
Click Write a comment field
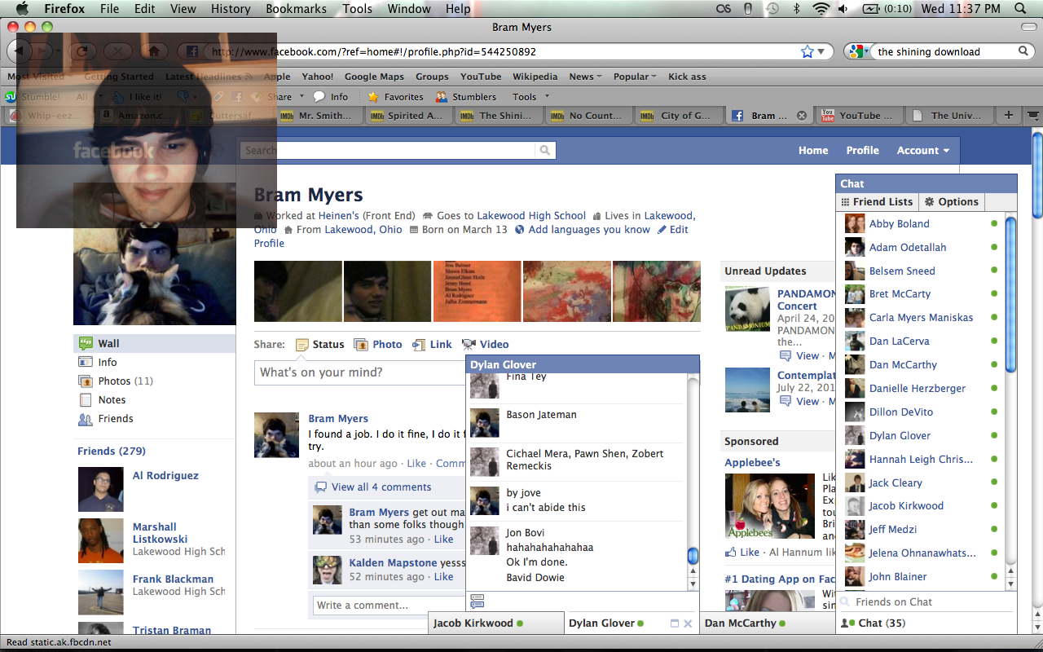[389, 606]
